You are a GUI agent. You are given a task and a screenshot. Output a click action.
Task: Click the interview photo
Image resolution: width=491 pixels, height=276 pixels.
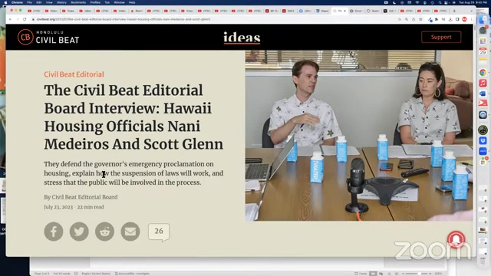(x=359, y=135)
